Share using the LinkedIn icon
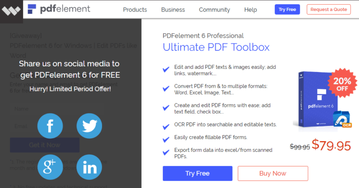This screenshot has height=188, width=359. [x=90, y=167]
